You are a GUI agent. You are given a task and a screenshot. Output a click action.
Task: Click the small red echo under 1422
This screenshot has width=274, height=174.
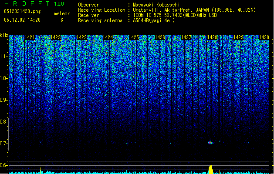point(62,143)
